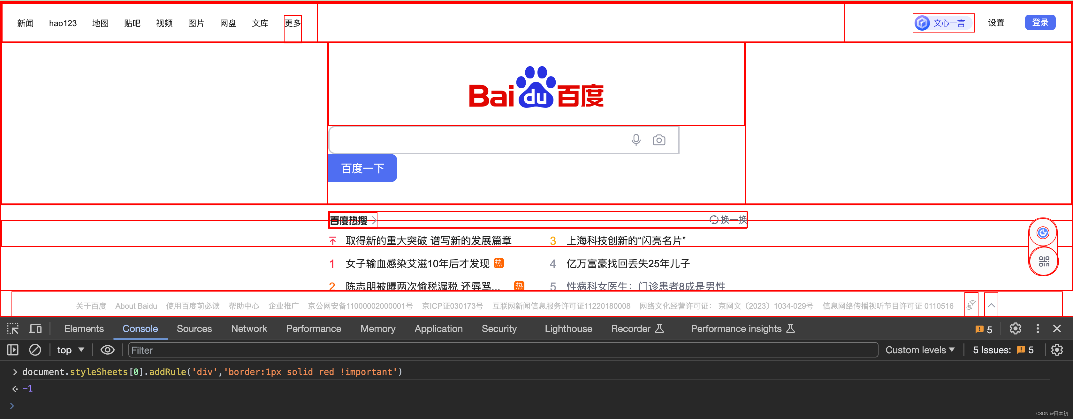Viewport: 1073px width, 419px height.
Task: Switch to the Console tab
Action: (140, 329)
